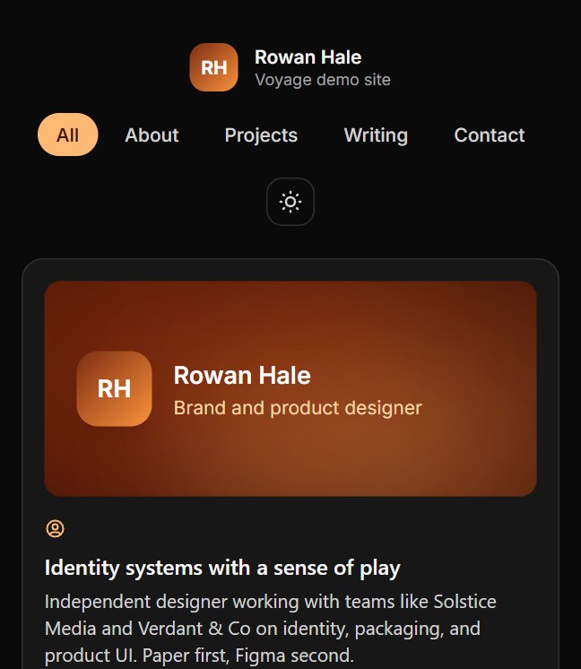The height and width of the screenshot is (669, 581).
Task: Open the Contact tab
Action: pyautogui.click(x=490, y=135)
